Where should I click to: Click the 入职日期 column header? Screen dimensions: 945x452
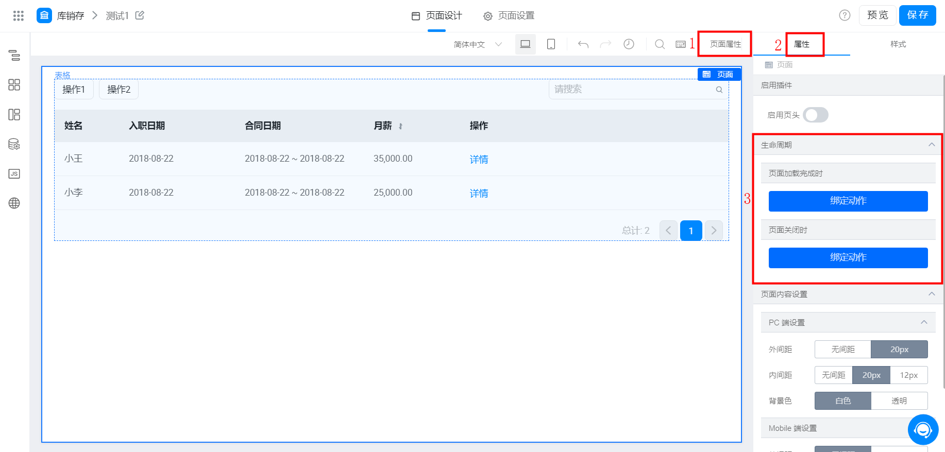pyautogui.click(x=147, y=126)
